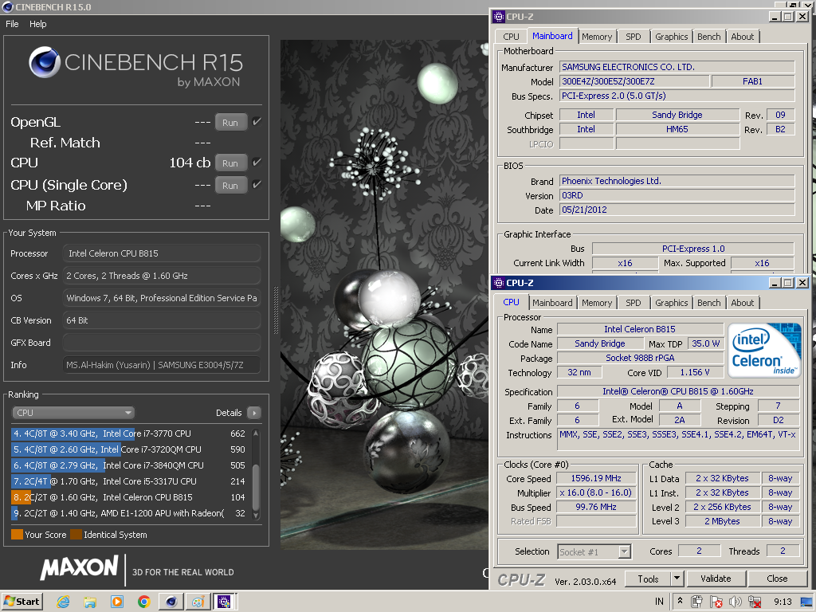Open the Socket #1 selection dropdown
This screenshot has width=816, height=612.
coord(594,551)
